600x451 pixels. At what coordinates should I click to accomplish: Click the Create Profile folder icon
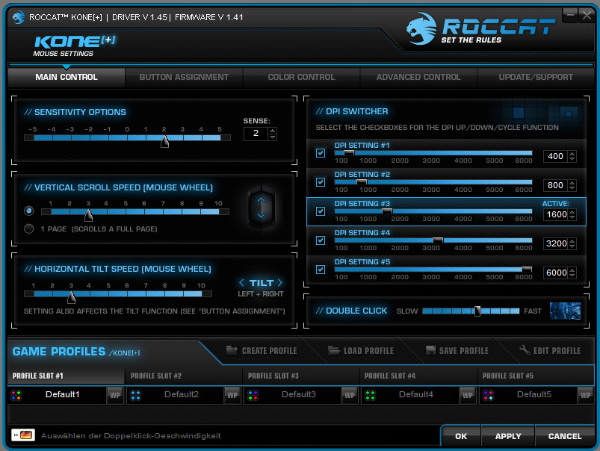tap(232, 350)
